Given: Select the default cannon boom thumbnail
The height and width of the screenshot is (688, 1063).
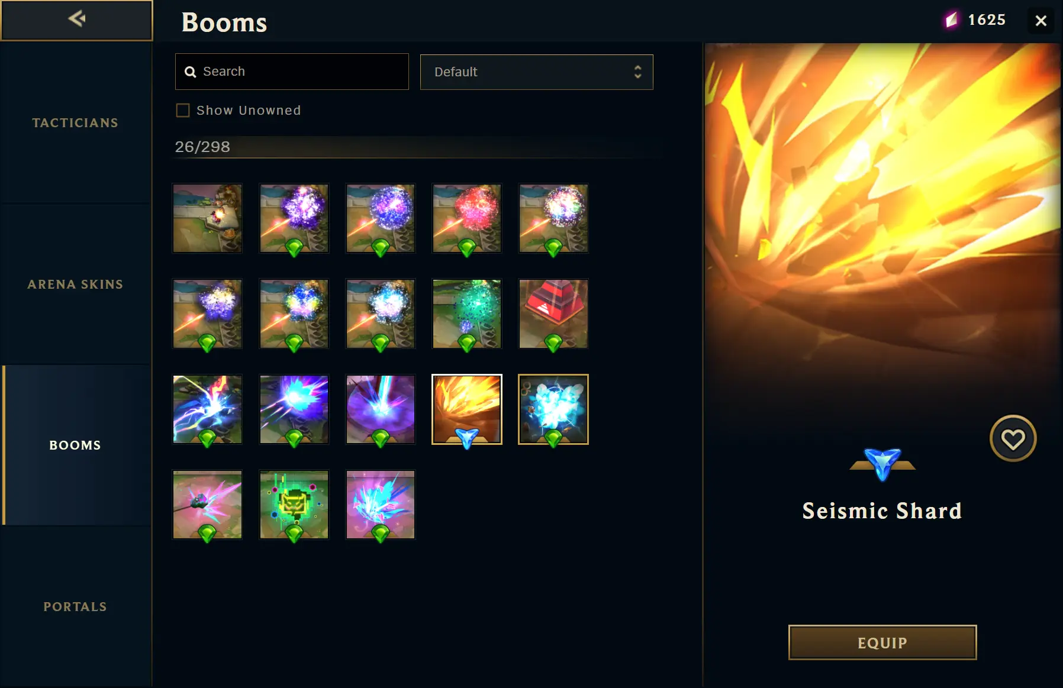Looking at the screenshot, I should coord(207,218).
